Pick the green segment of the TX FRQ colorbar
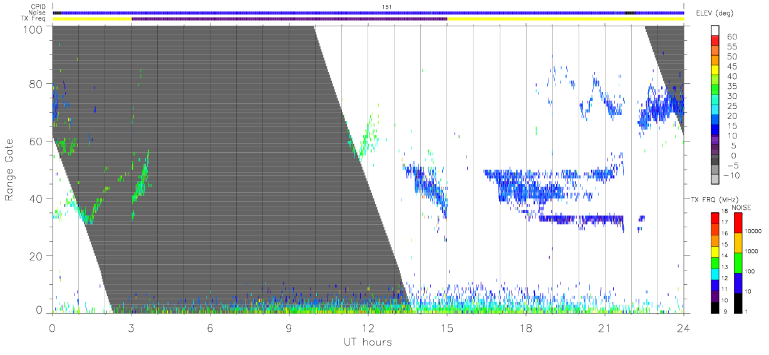Image resolution: width=769 pixels, height=355 pixels. tap(715, 262)
